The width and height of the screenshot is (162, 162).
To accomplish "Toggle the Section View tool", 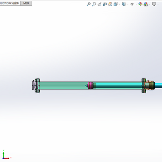I will pyautogui.click(x=105, y=4).
